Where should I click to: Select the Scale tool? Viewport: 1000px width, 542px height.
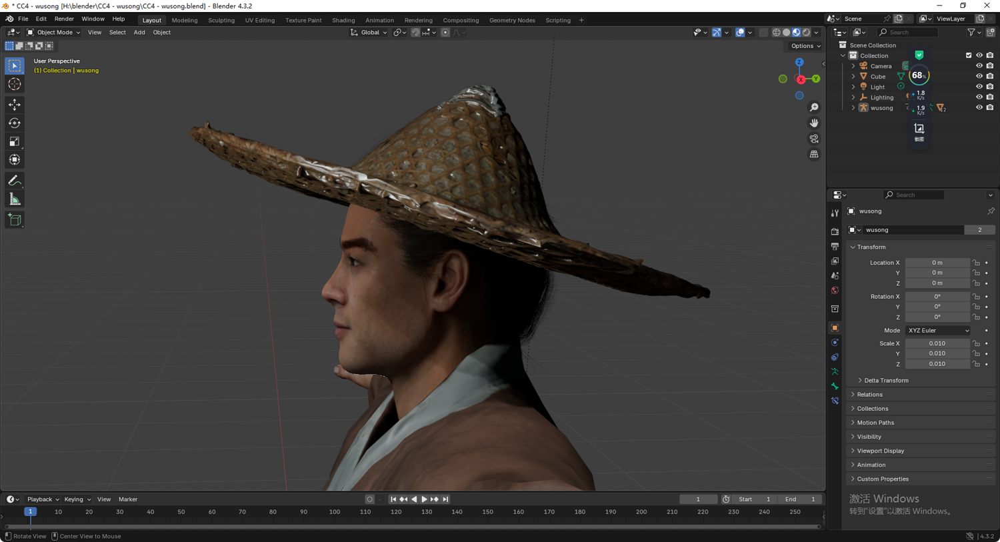15,141
